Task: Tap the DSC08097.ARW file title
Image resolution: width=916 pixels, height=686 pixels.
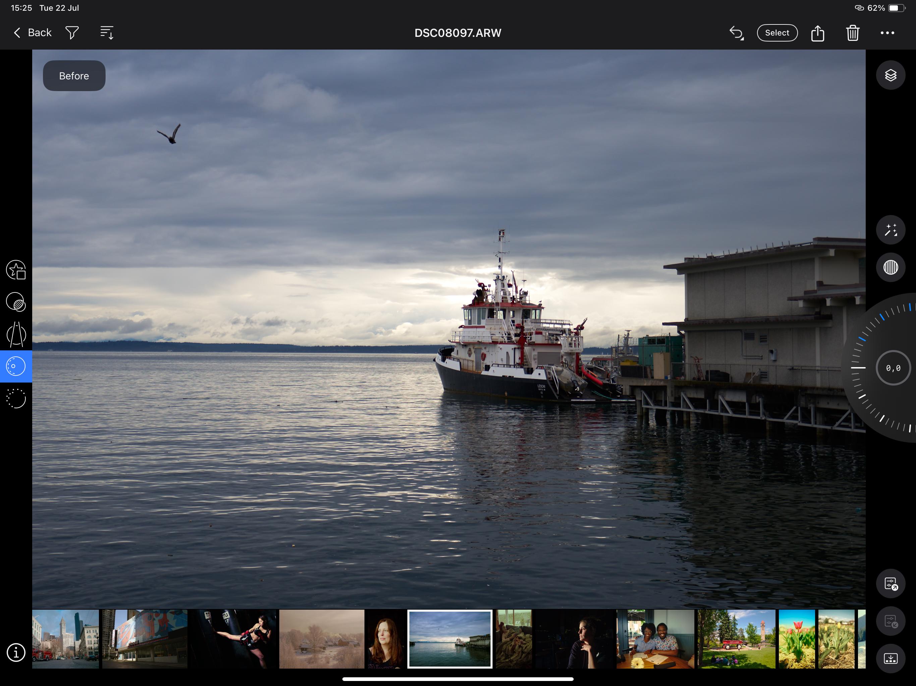Action: pyautogui.click(x=458, y=33)
